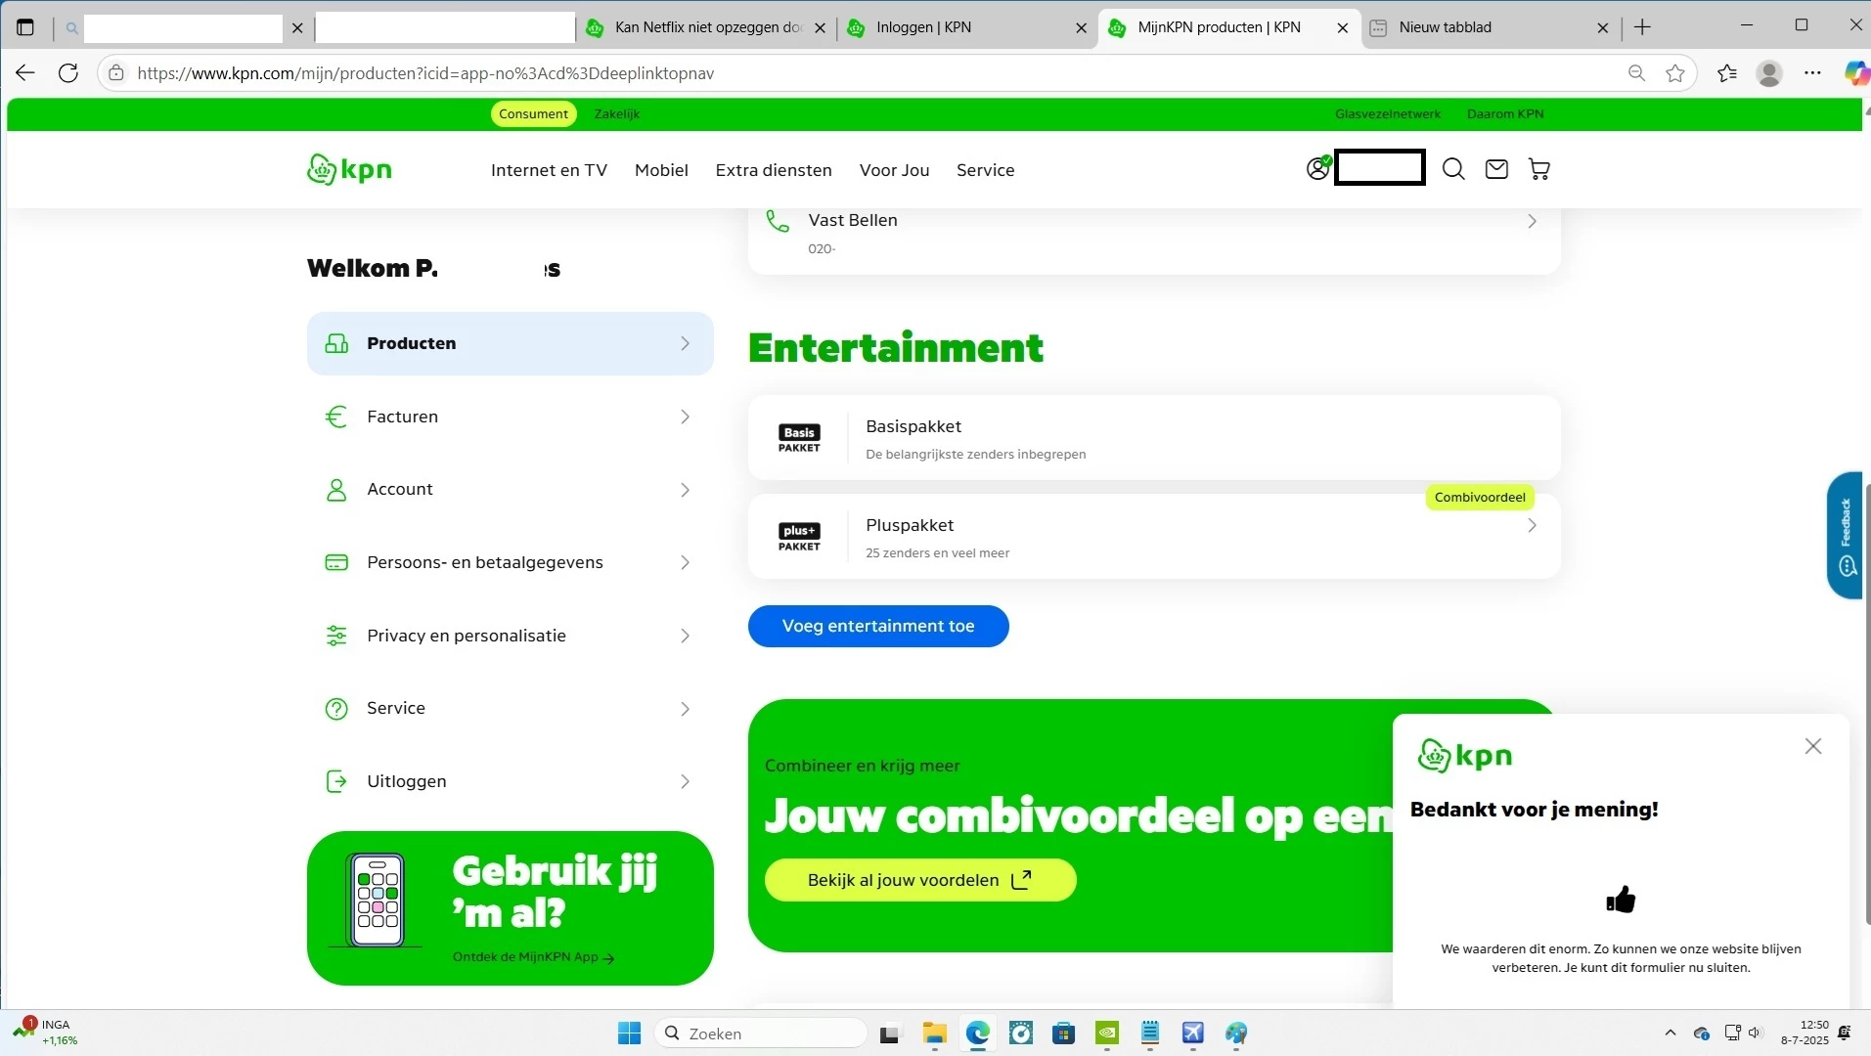Open Task View on the taskbar
This screenshot has height=1056, width=1871.
[x=889, y=1034]
